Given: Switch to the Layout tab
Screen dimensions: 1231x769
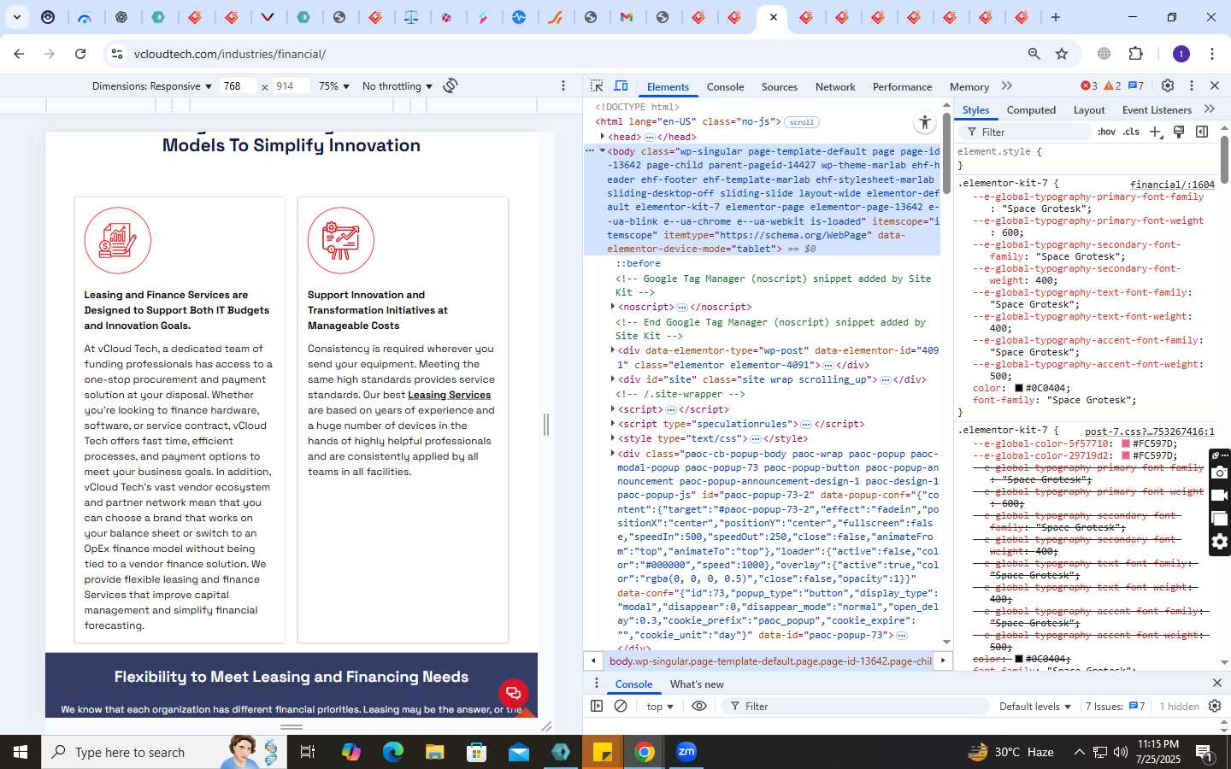Looking at the screenshot, I should click(1089, 110).
